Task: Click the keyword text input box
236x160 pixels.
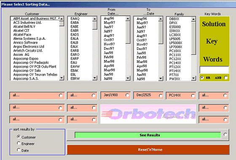Action: coord(214,70)
